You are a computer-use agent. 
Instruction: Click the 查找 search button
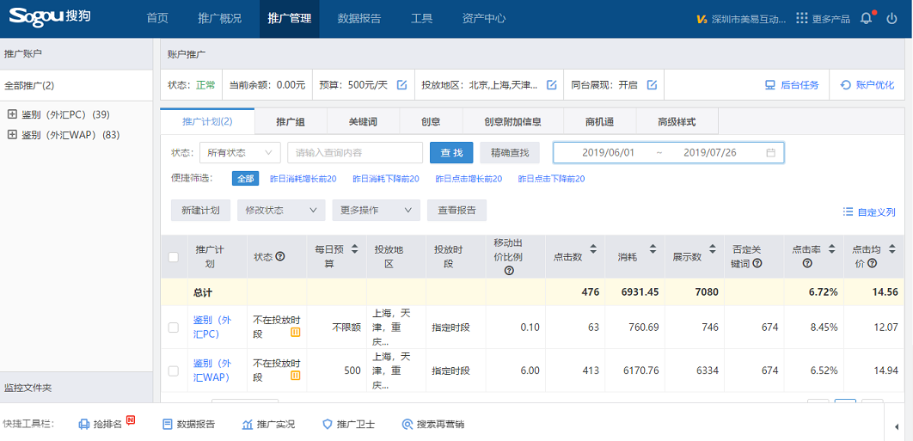click(x=452, y=153)
